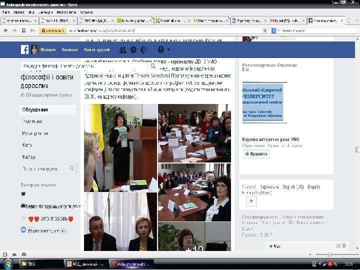Open notifications globe icon in the Facebook bar
This screenshot has width=360, height=270.
143,49
